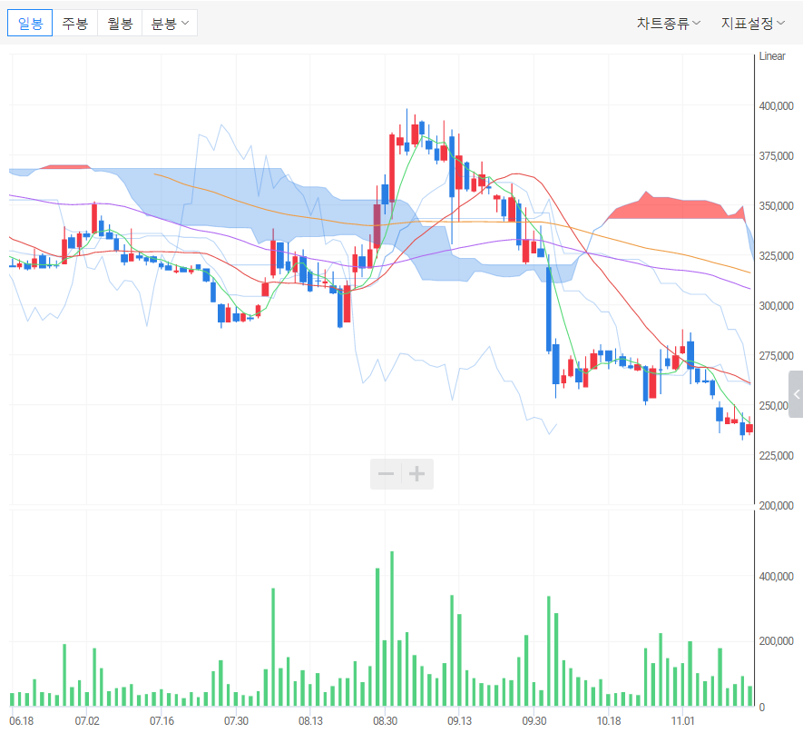Click the 08.13 date axis label
The height and width of the screenshot is (733, 803).
(311, 720)
